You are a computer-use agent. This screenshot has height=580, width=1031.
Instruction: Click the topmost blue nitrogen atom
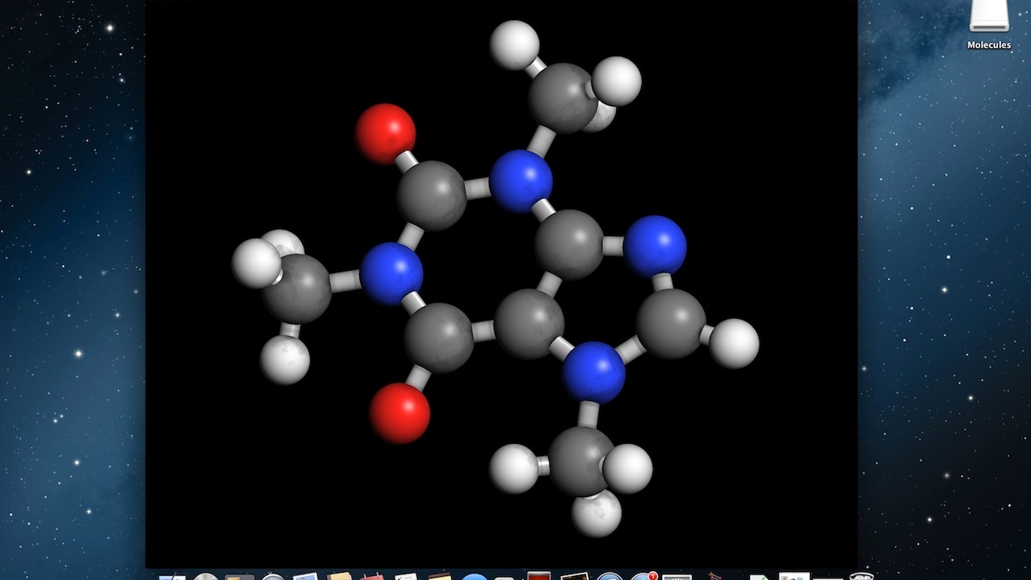point(521,181)
